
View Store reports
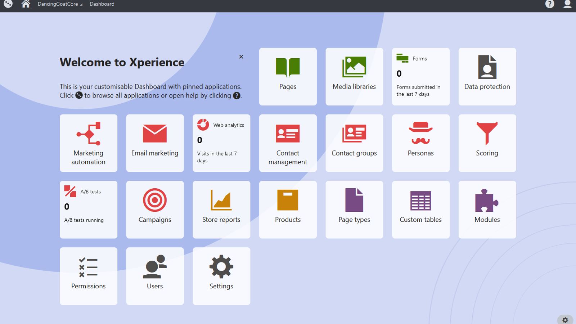[221, 210]
